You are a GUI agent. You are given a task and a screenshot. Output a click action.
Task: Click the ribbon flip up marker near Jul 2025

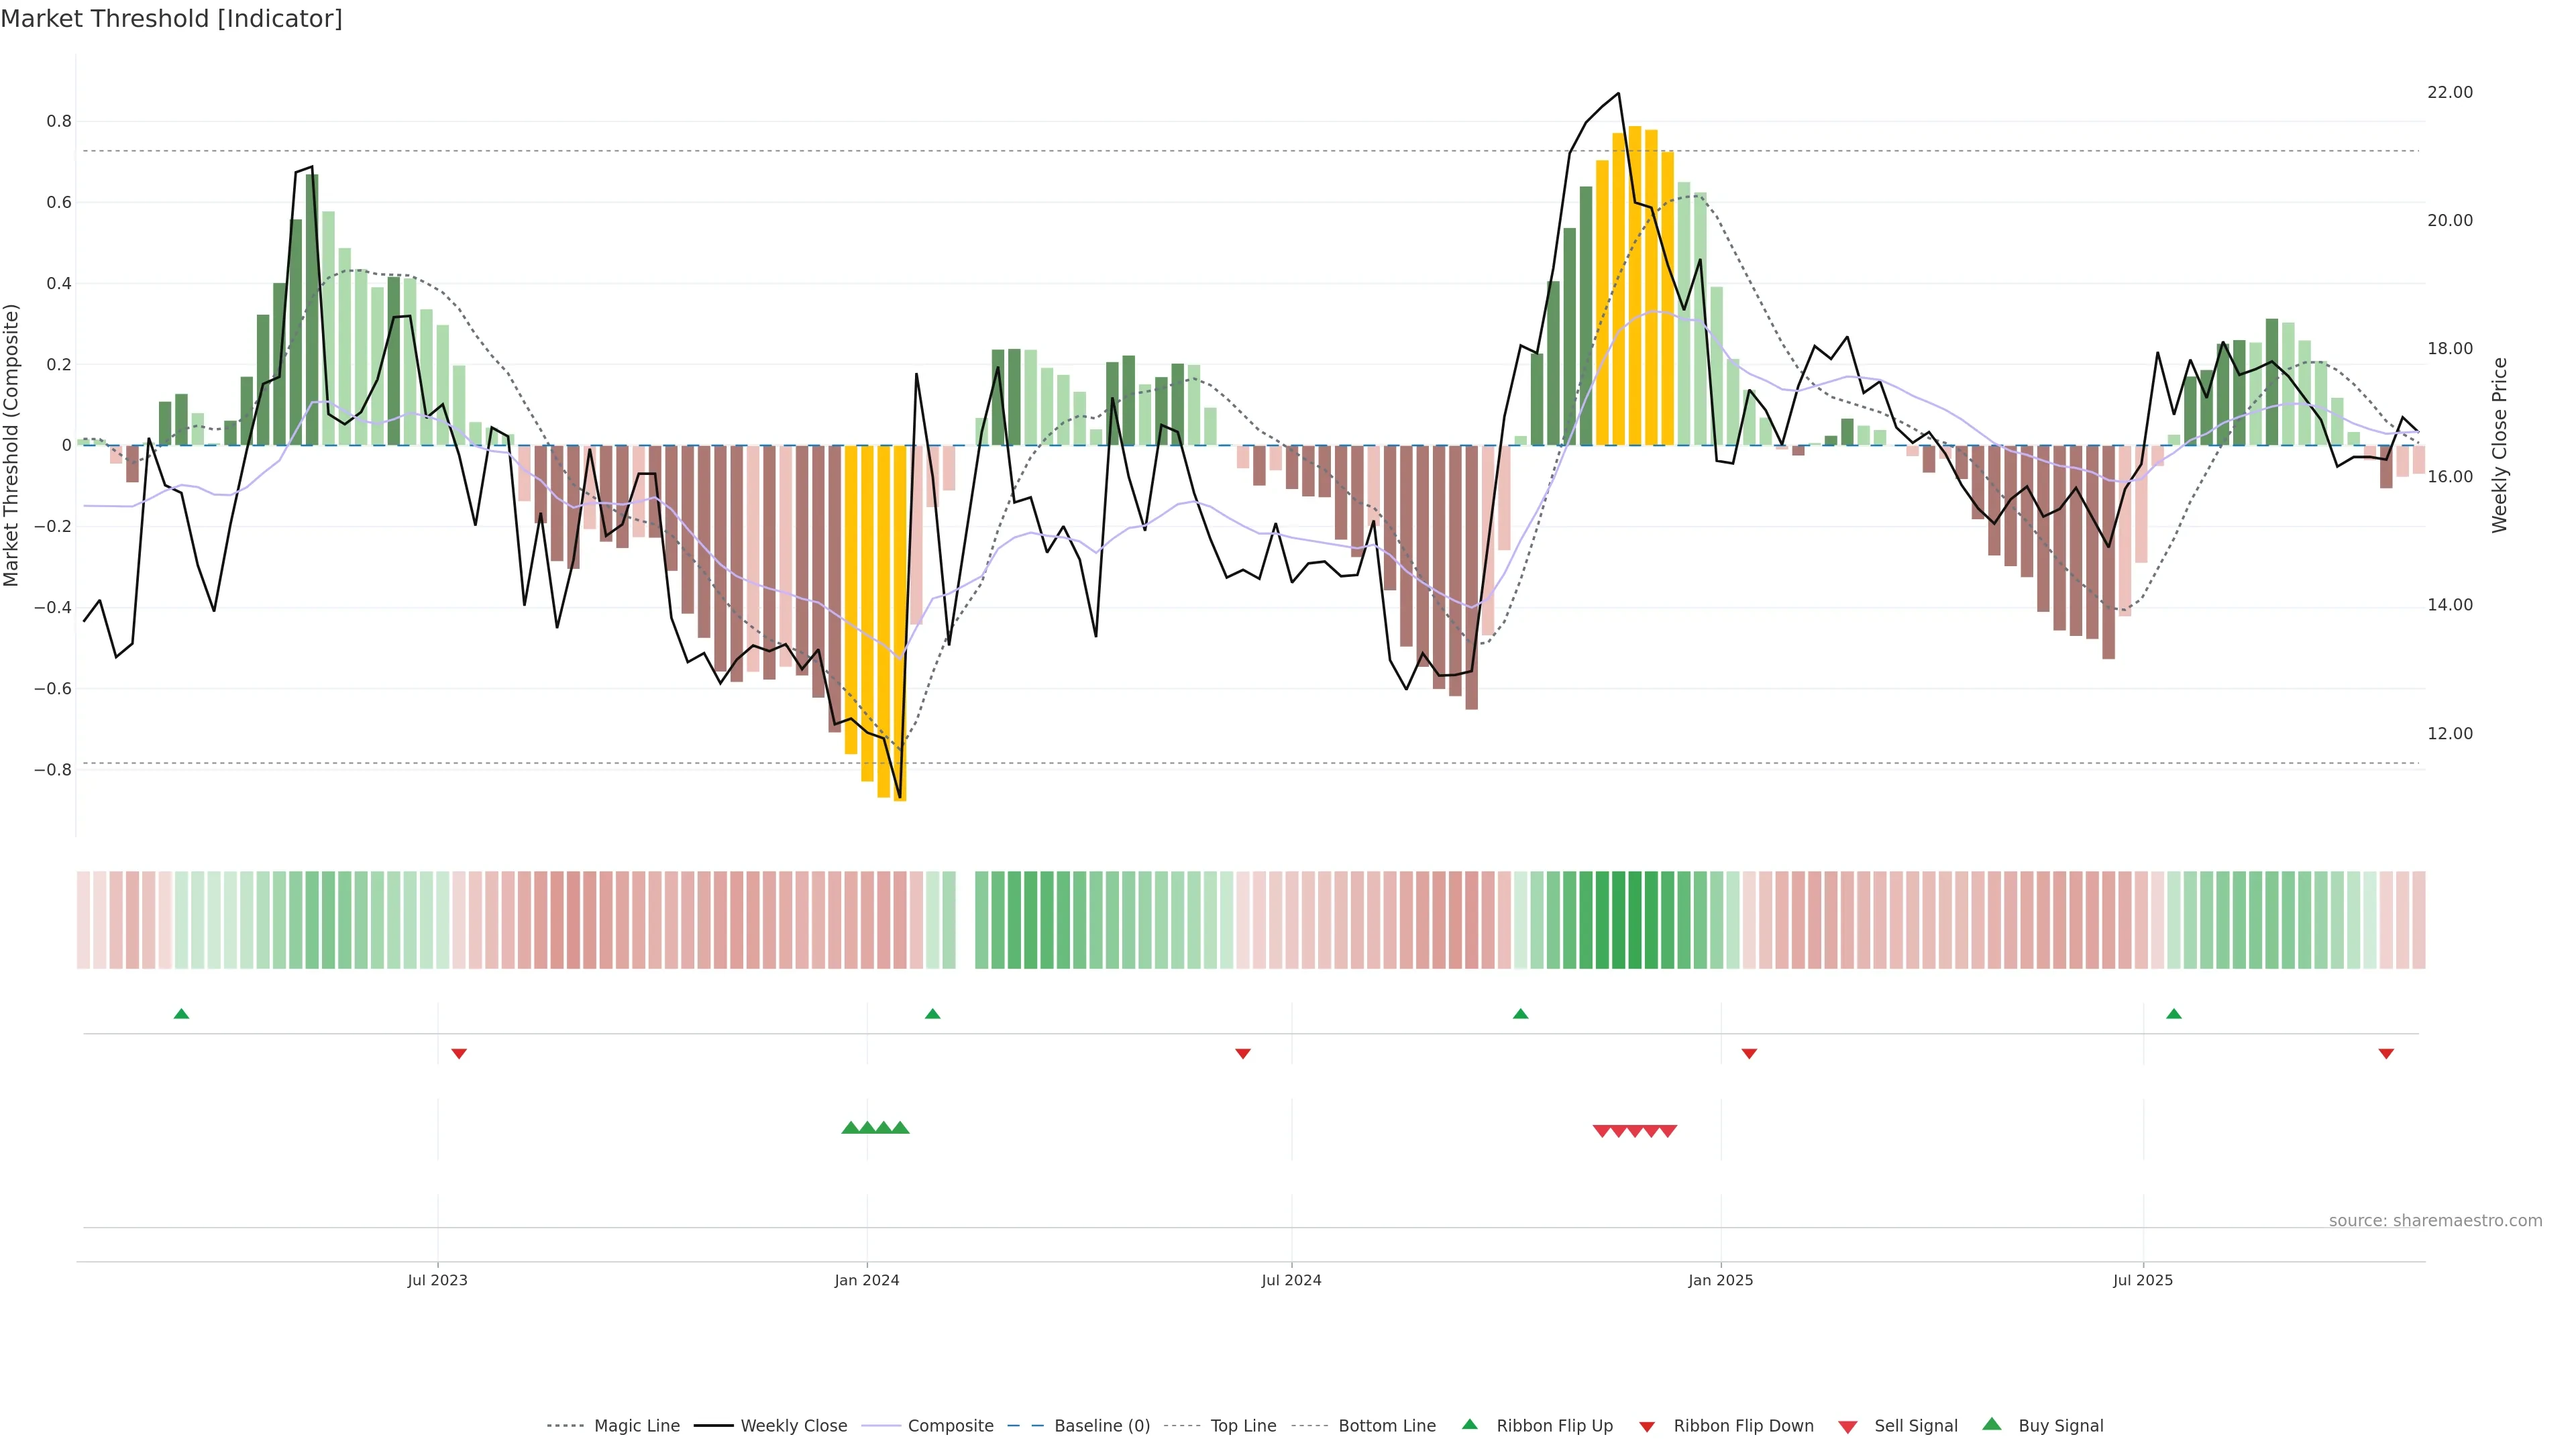coord(2173,1014)
